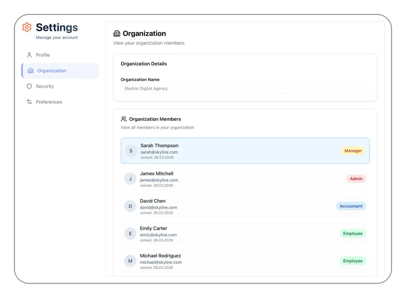The width and height of the screenshot is (406, 298).
Task: Click the group icon beside Organization Members
Action: 123,119
